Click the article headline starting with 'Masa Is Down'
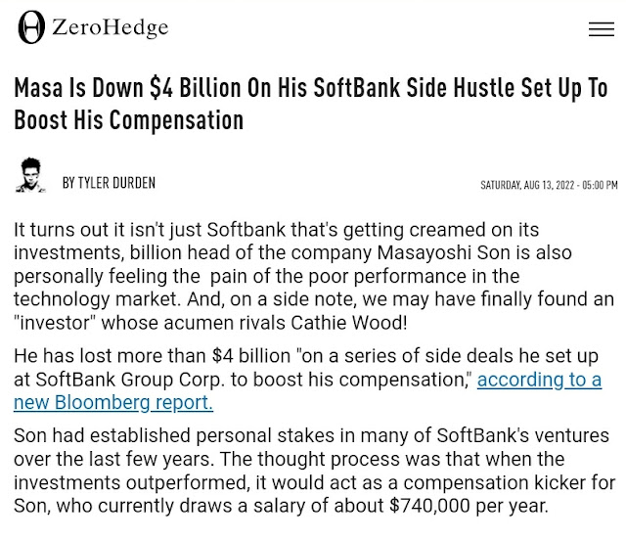Screen dimensions: 626x540 (x=311, y=104)
